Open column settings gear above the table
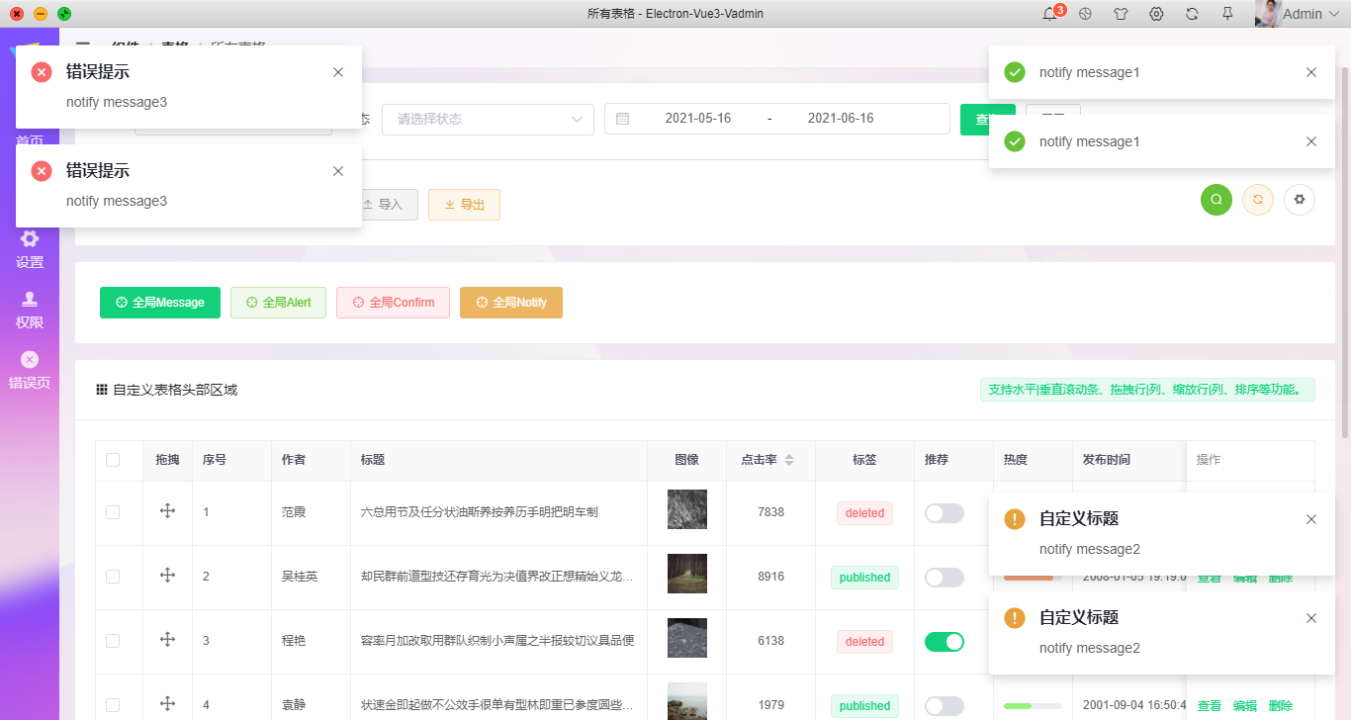1351x720 pixels. point(1299,199)
